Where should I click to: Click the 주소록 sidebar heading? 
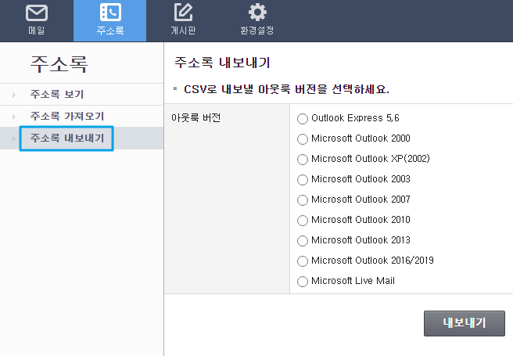(x=59, y=64)
